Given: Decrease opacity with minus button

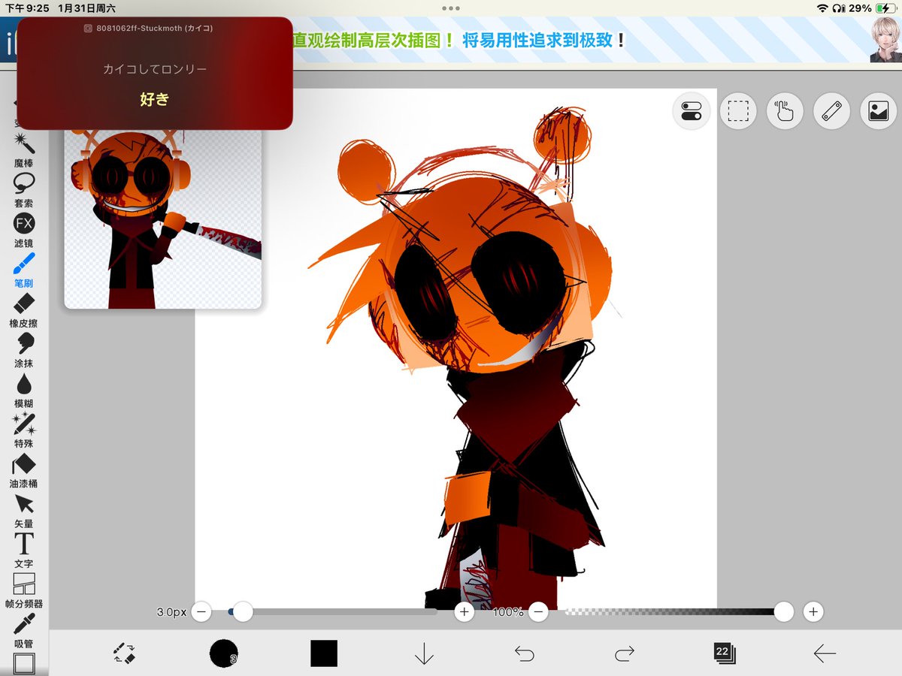Looking at the screenshot, I should 538,612.
